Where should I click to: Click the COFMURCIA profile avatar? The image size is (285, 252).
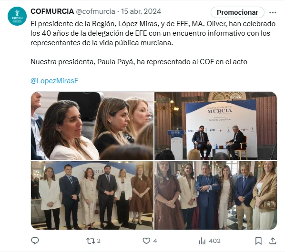click(x=17, y=16)
